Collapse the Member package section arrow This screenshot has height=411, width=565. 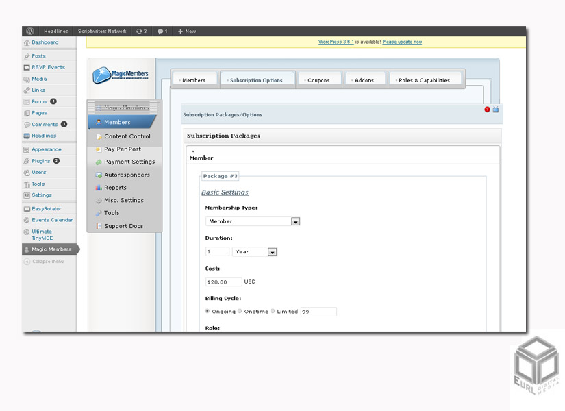[x=193, y=151]
